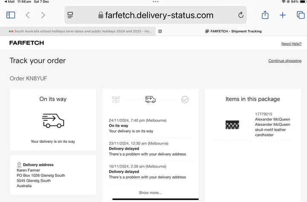Image resolution: width=307 pixels, height=202 pixels.
Task: Click the delivered checkmark progress step
Action: [185, 100]
